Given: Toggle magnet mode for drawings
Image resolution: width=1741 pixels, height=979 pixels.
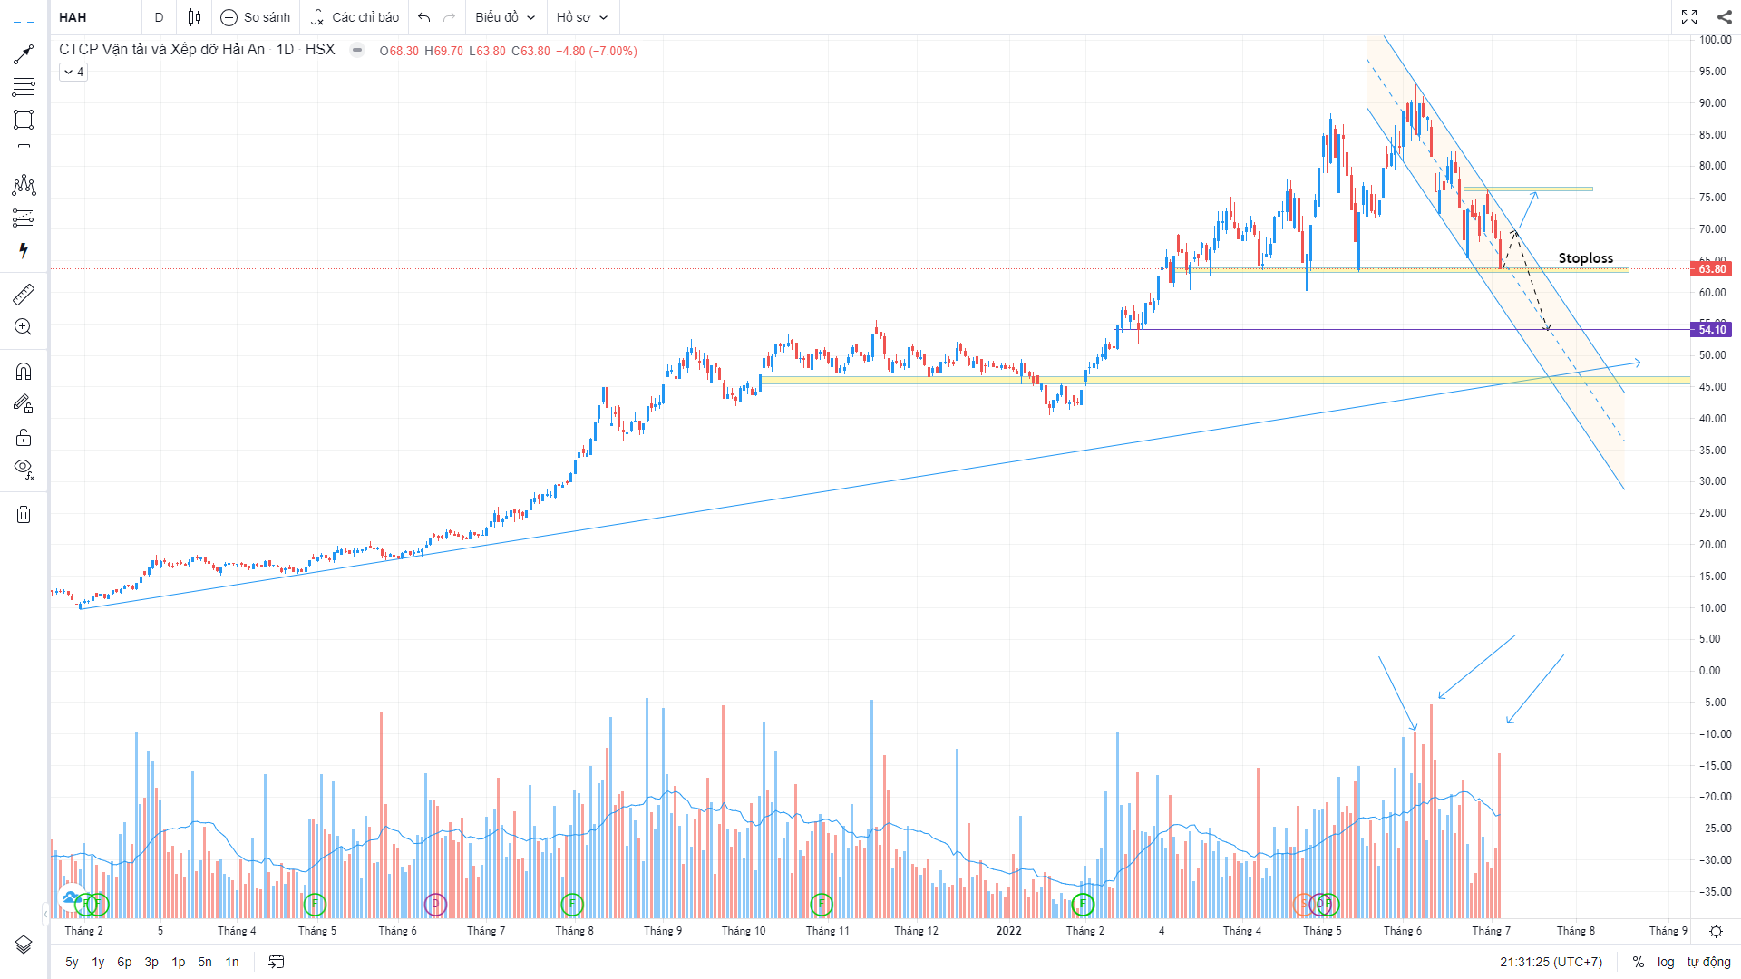Looking at the screenshot, I should click(x=24, y=372).
